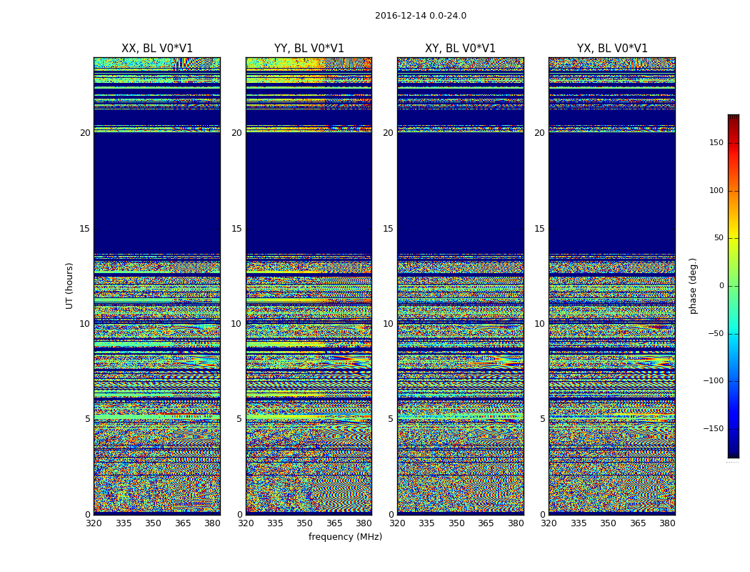Click the dark red top of the colorbar

tap(733, 118)
